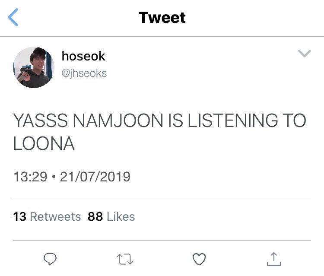Open the @jhseoks handle
Viewport: 324px width, 276px height.
(x=84, y=73)
